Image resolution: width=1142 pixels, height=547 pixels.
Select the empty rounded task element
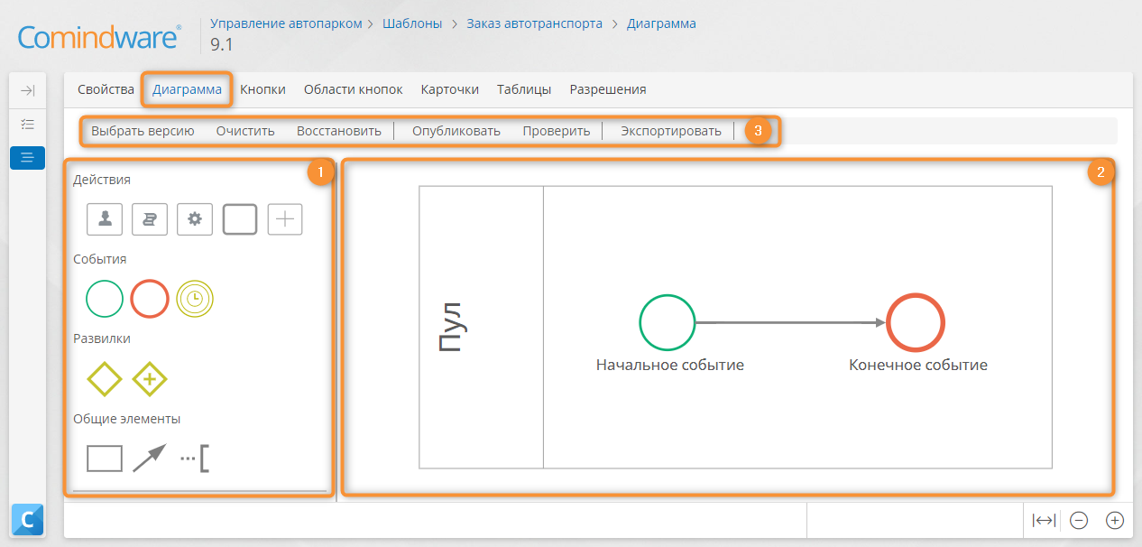(240, 219)
